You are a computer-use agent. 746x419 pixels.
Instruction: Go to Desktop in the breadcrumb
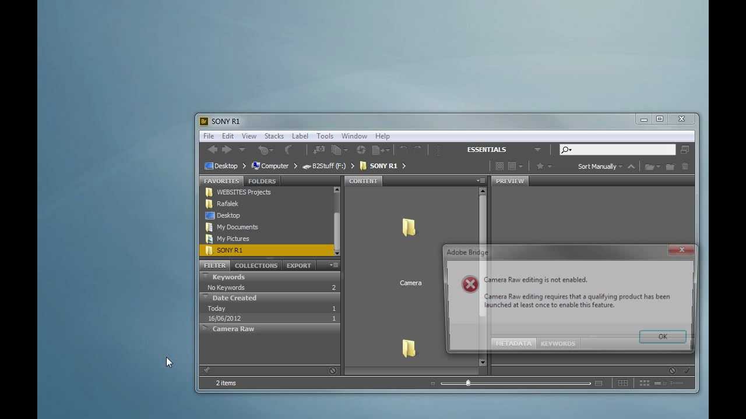point(221,166)
